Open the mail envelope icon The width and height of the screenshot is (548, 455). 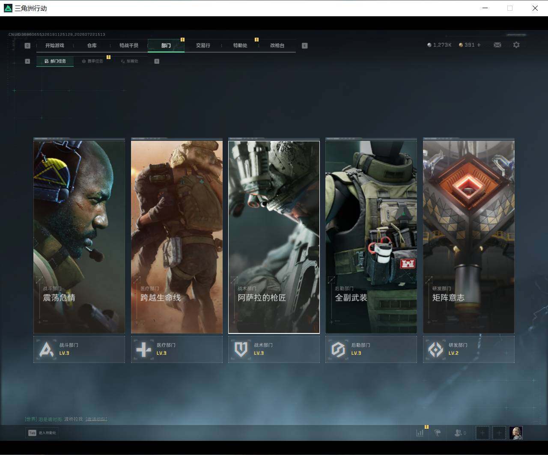click(497, 45)
